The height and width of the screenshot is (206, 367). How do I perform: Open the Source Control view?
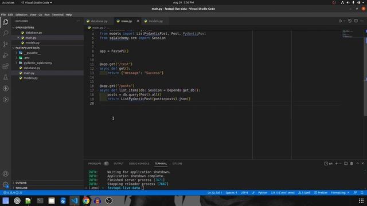[5, 44]
